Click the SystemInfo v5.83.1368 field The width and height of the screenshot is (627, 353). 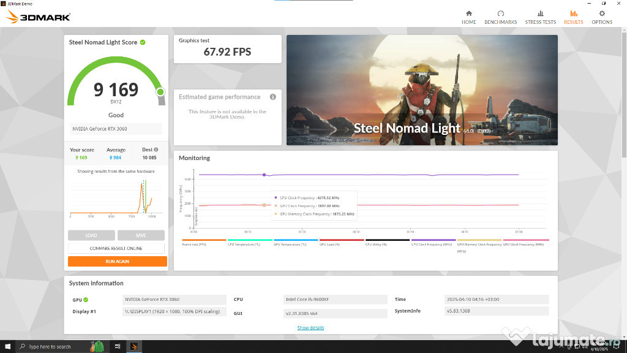[x=496, y=311]
